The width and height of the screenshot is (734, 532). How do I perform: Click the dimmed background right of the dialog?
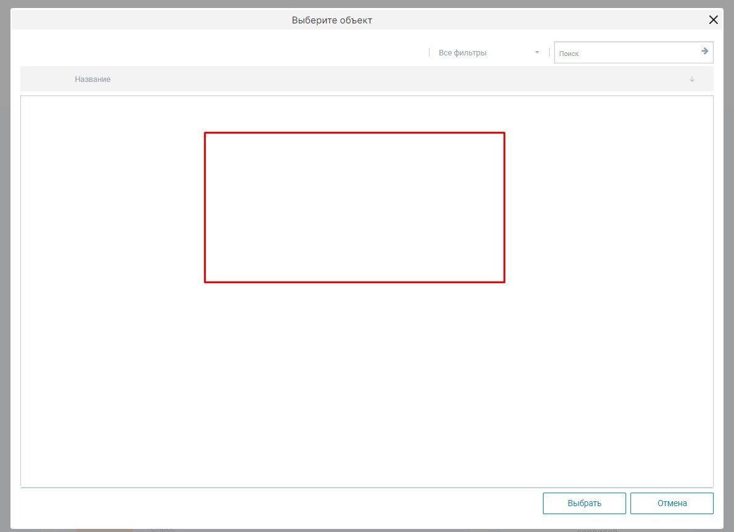tap(729, 265)
